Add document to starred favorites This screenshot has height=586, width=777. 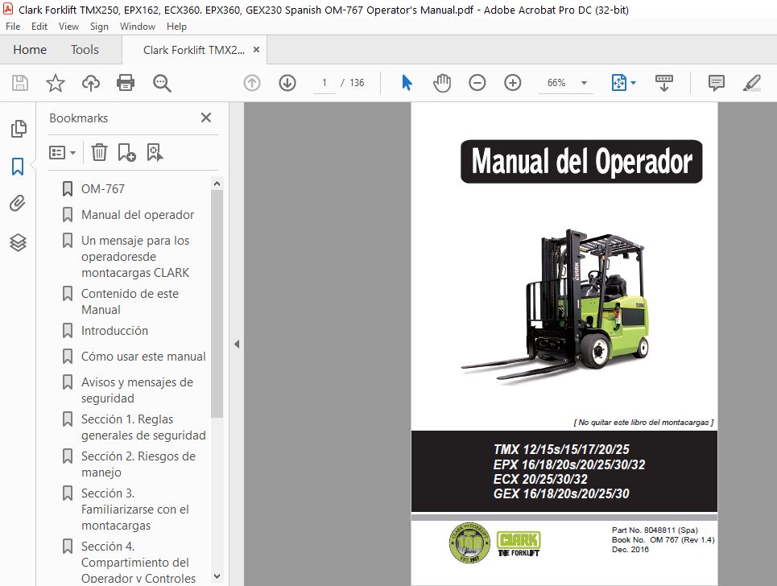click(x=55, y=83)
